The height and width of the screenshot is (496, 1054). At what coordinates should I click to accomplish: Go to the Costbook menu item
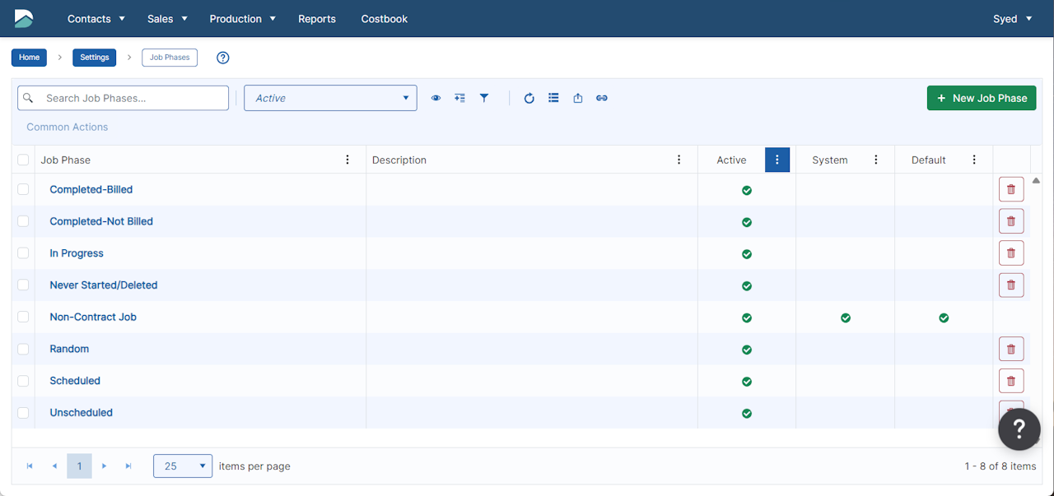[384, 19]
